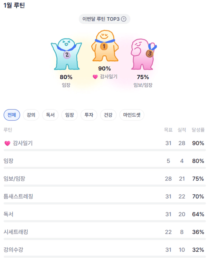Select the 임장 filter chip
Screen dimensions: 210x269
click(x=70, y=115)
